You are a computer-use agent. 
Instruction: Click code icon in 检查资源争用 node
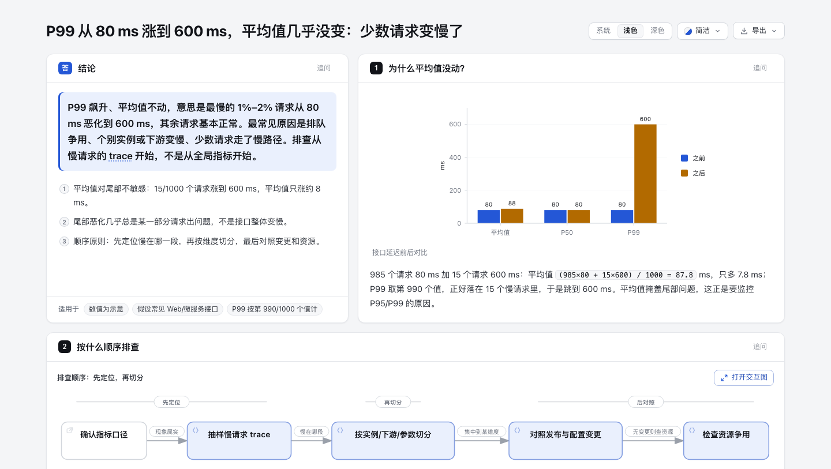pos(692,430)
